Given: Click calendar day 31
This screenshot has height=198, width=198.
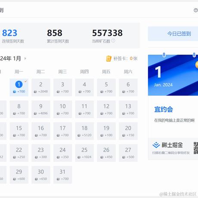Looking at the screenshot, I should (x=62, y=175).
